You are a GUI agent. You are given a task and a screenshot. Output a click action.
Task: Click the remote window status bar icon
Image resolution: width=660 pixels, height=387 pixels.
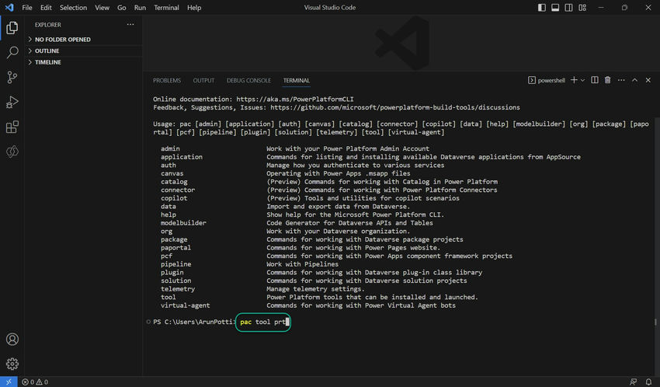point(9,382)
